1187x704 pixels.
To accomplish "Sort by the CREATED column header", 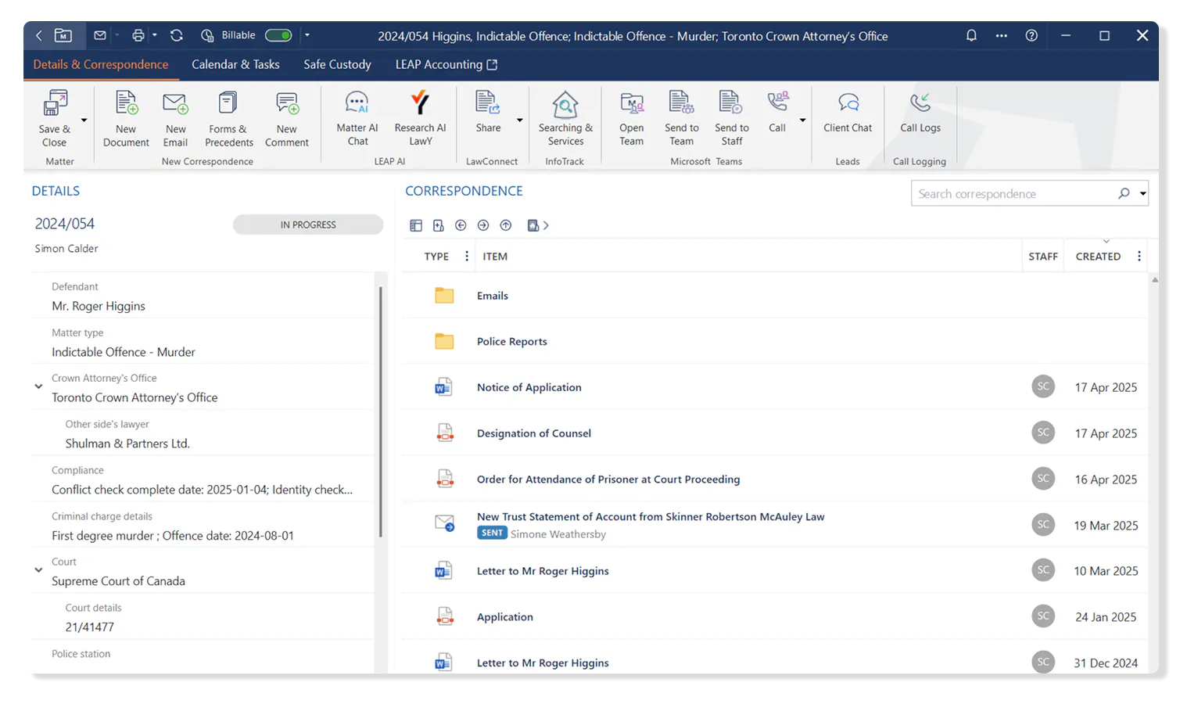I will coord(1098,256).
